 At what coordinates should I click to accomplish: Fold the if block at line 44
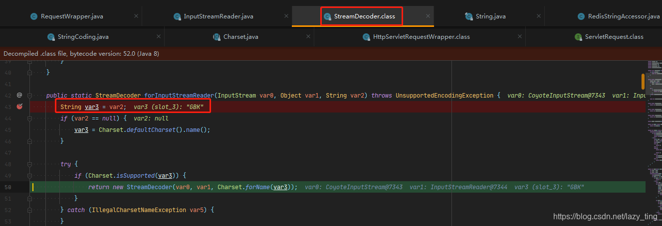tap(31, 118)
